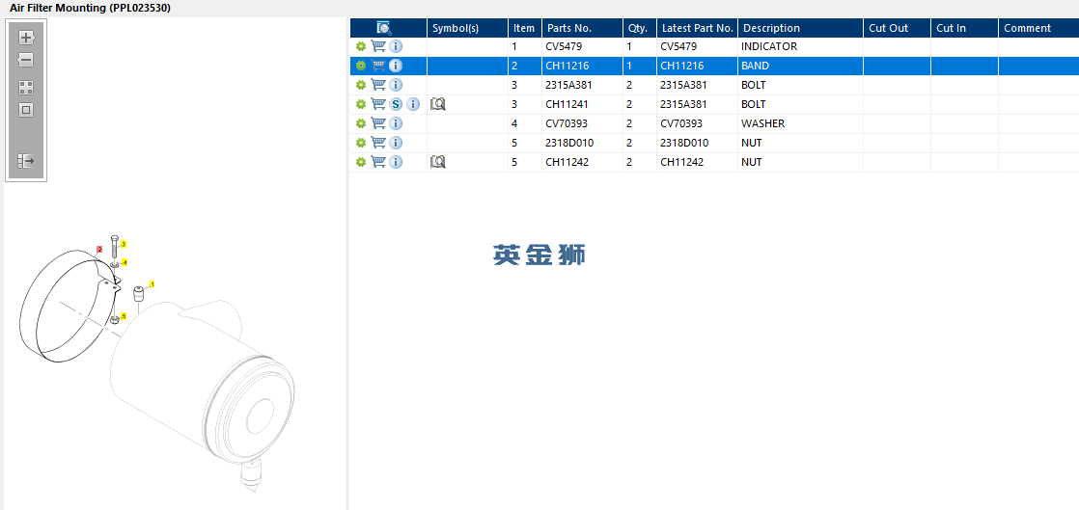Sort by the Latest Part No. column header
The height and width of the screenshot is (510, 1079).
(x=697, y=28)
